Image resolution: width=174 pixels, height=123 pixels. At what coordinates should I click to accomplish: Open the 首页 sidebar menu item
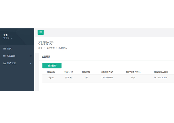coord(9,49)
